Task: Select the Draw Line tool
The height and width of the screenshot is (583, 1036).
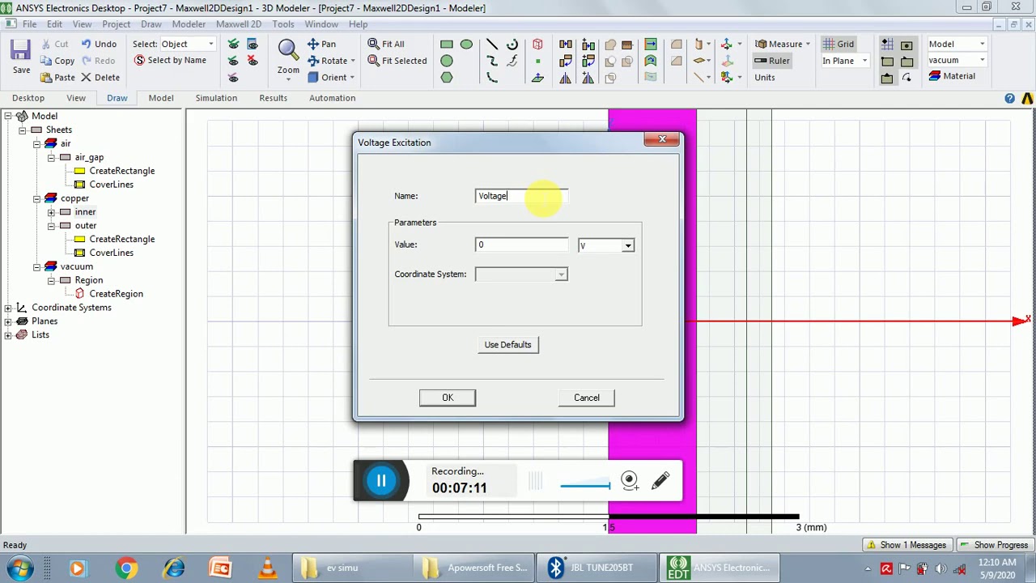Action: 491,44
